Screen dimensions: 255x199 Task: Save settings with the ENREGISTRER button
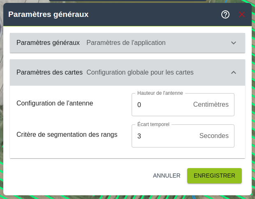(214, 176)
